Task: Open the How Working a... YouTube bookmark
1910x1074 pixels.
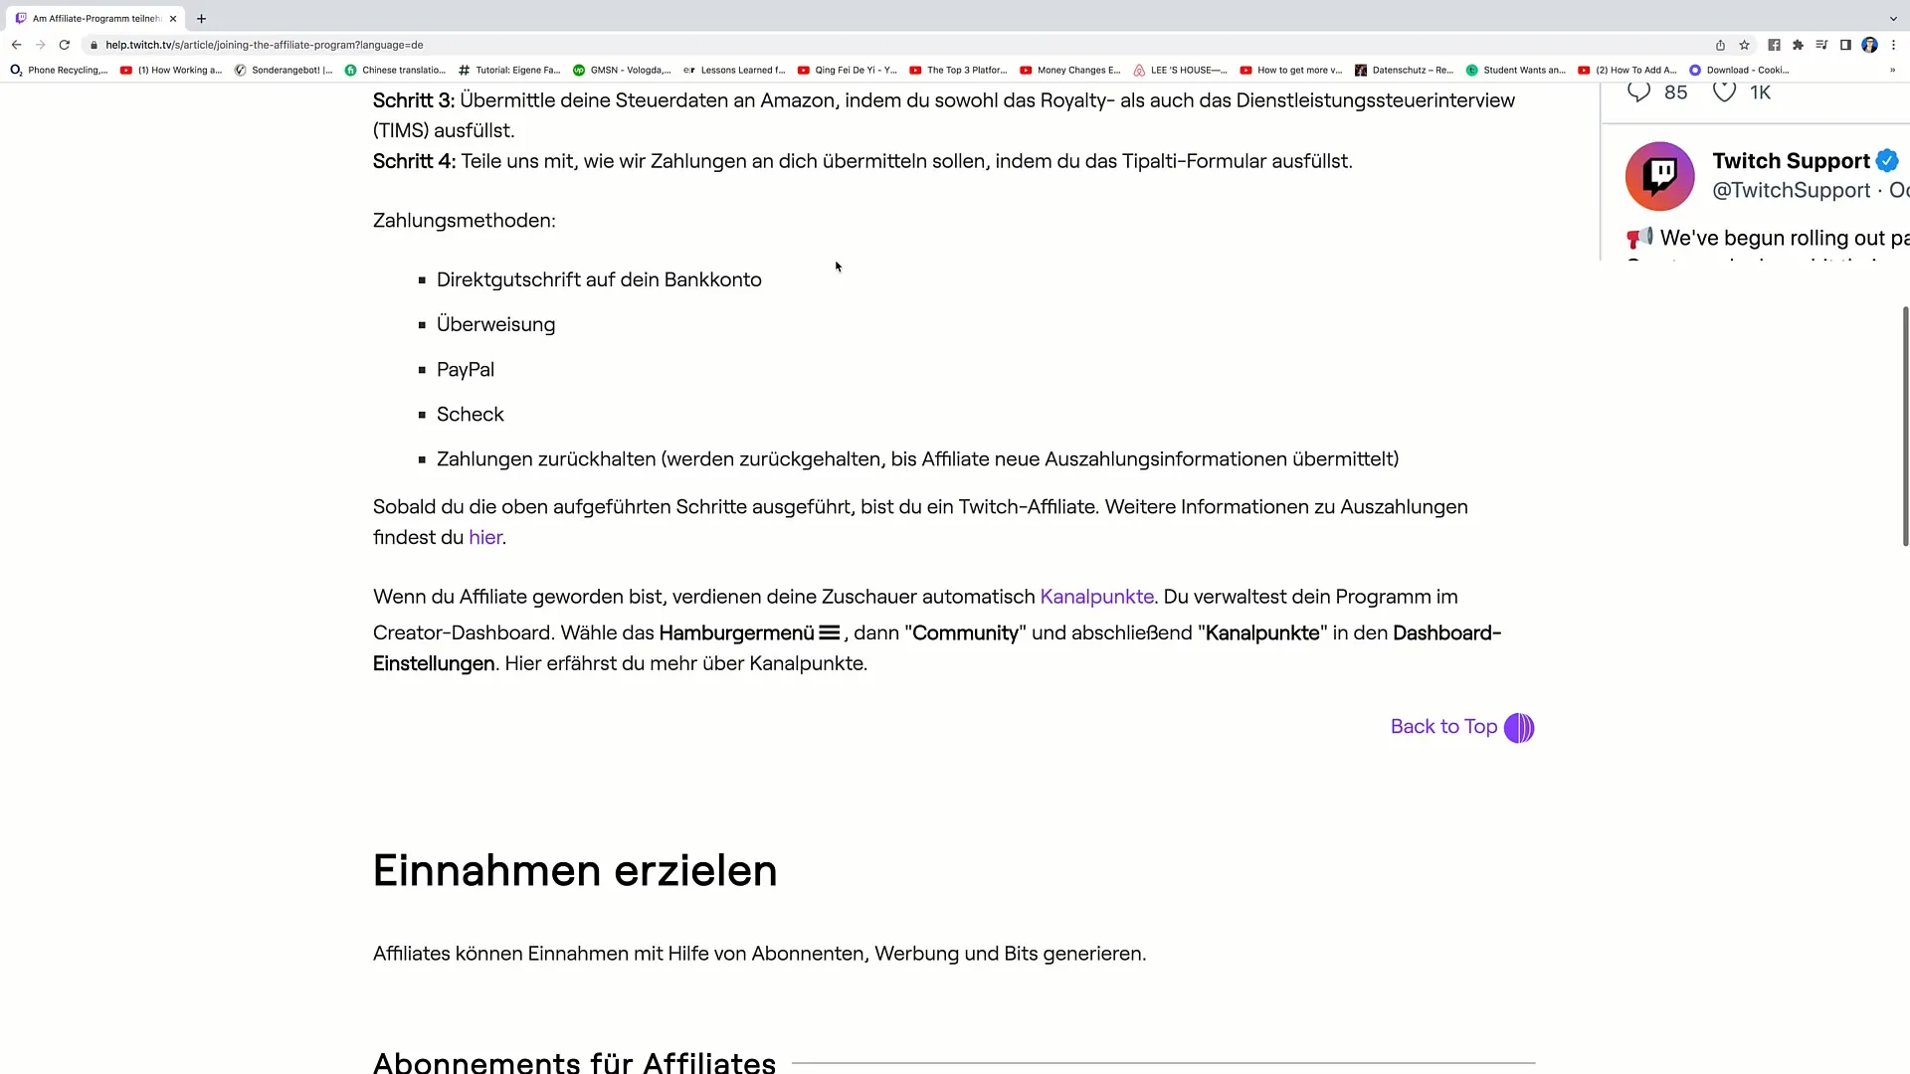Action: point(171,71)
